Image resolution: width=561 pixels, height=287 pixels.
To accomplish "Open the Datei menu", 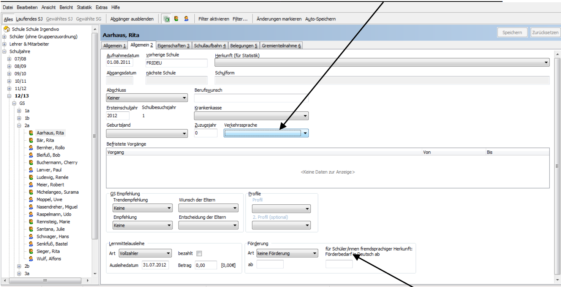I will point(8,8).
